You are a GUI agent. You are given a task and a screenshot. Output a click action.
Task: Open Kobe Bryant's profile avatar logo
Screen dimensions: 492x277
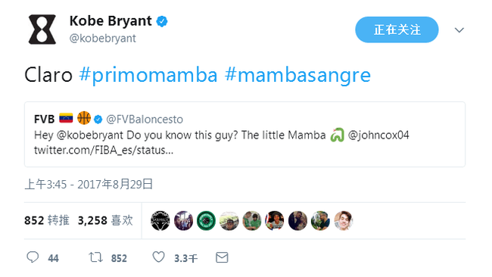point(42,30)
